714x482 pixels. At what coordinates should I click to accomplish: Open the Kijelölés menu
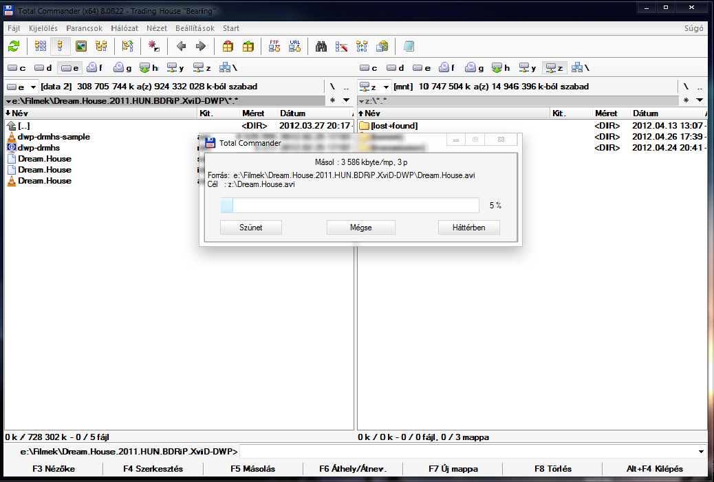(43, 28)
